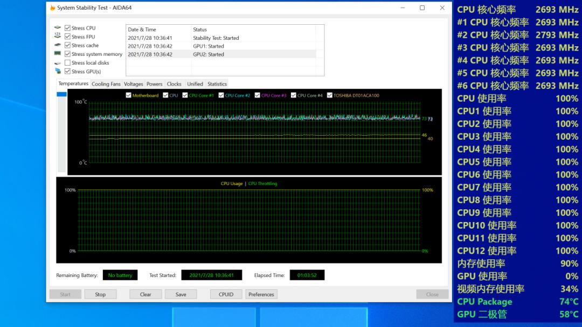The image size is (582, 327).
Task: Toggle the TOSHIBA DT01ACA100 graph checkbox
Action: click(x=329, y=95)
